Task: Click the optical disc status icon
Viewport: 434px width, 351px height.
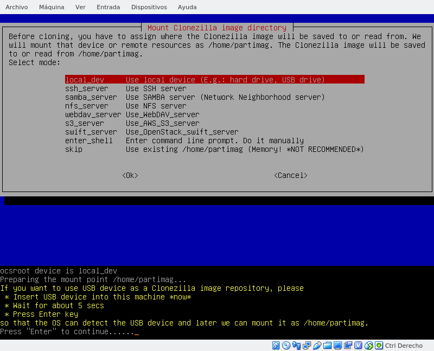Action: tap(286, 346)
